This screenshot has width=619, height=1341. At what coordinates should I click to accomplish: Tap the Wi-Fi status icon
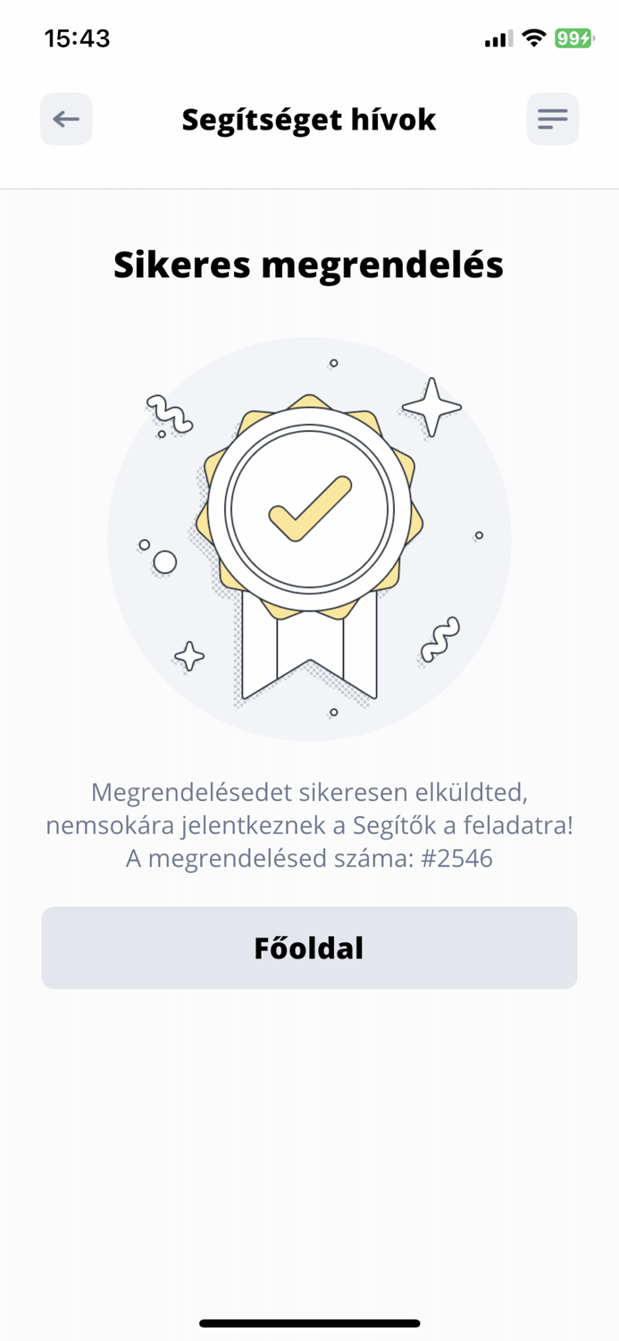coord(534,38)
